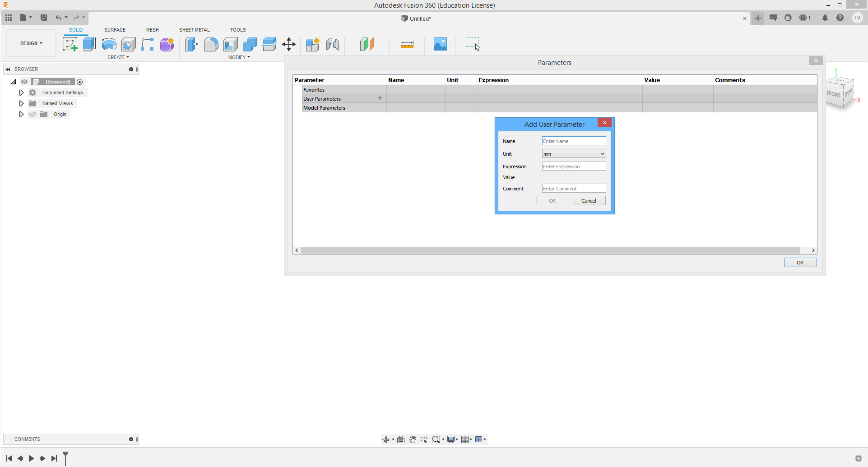Click the ViewCube FRONT face
Image resolution: width=868 pixels, height=467 pixels.
tap(834, 94)
